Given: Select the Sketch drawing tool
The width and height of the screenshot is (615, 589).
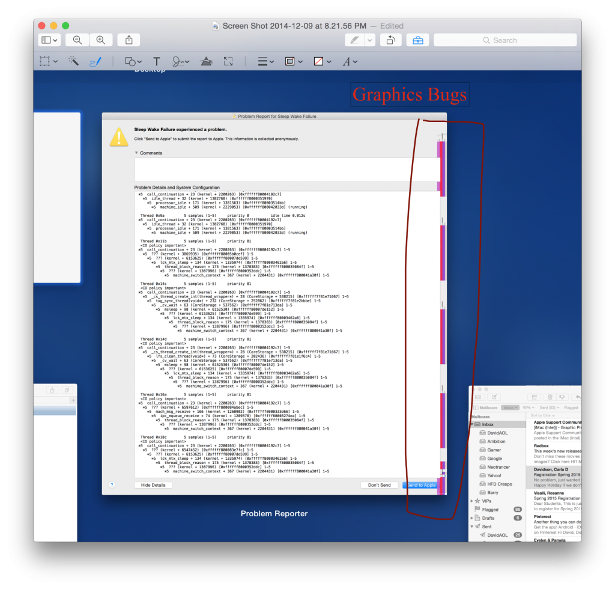Looking at the screenshot, I should coord(95,62).
